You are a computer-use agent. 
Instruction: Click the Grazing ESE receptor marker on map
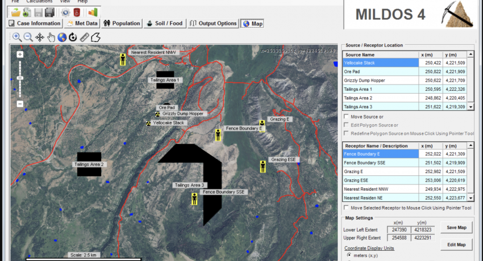tap(263, 166)
